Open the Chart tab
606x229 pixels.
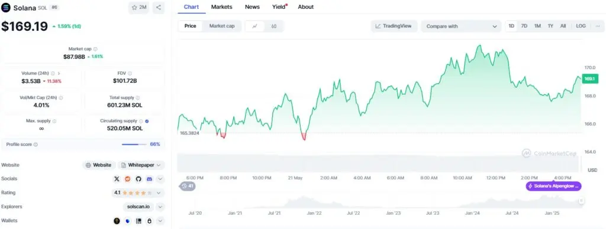[x=192, y=7]
